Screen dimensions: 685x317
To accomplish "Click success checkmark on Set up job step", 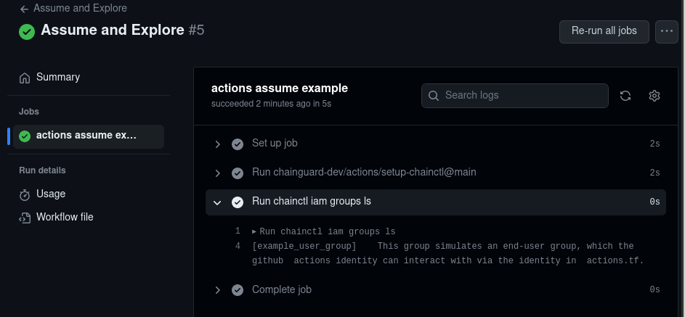I will [x=237, y=144].
